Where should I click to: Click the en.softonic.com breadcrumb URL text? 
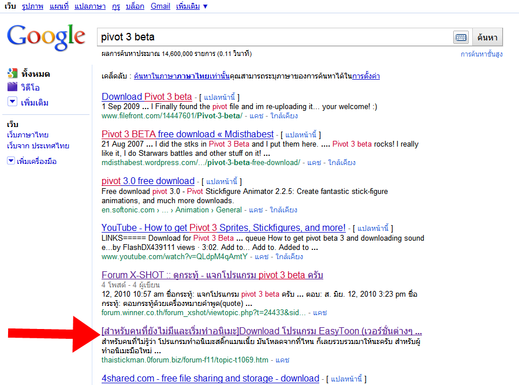[x=171, y=210]
